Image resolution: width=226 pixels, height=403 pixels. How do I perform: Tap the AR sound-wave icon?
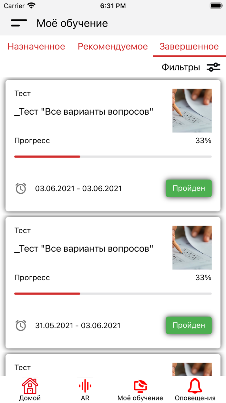point(84,386)
